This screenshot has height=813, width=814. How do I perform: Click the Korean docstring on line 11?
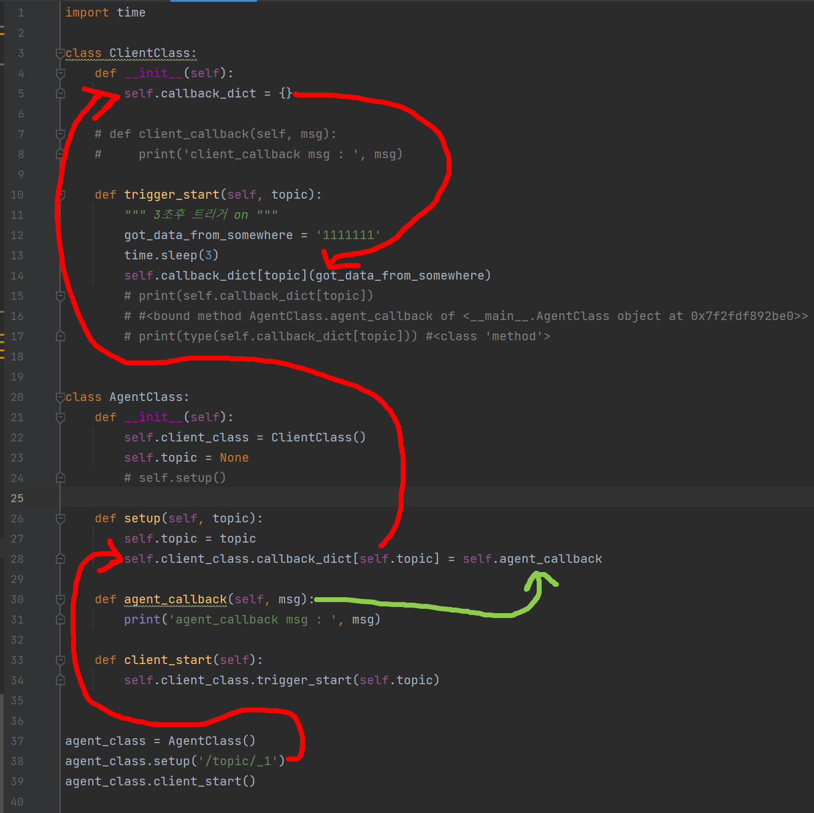(x=201, y=215)
